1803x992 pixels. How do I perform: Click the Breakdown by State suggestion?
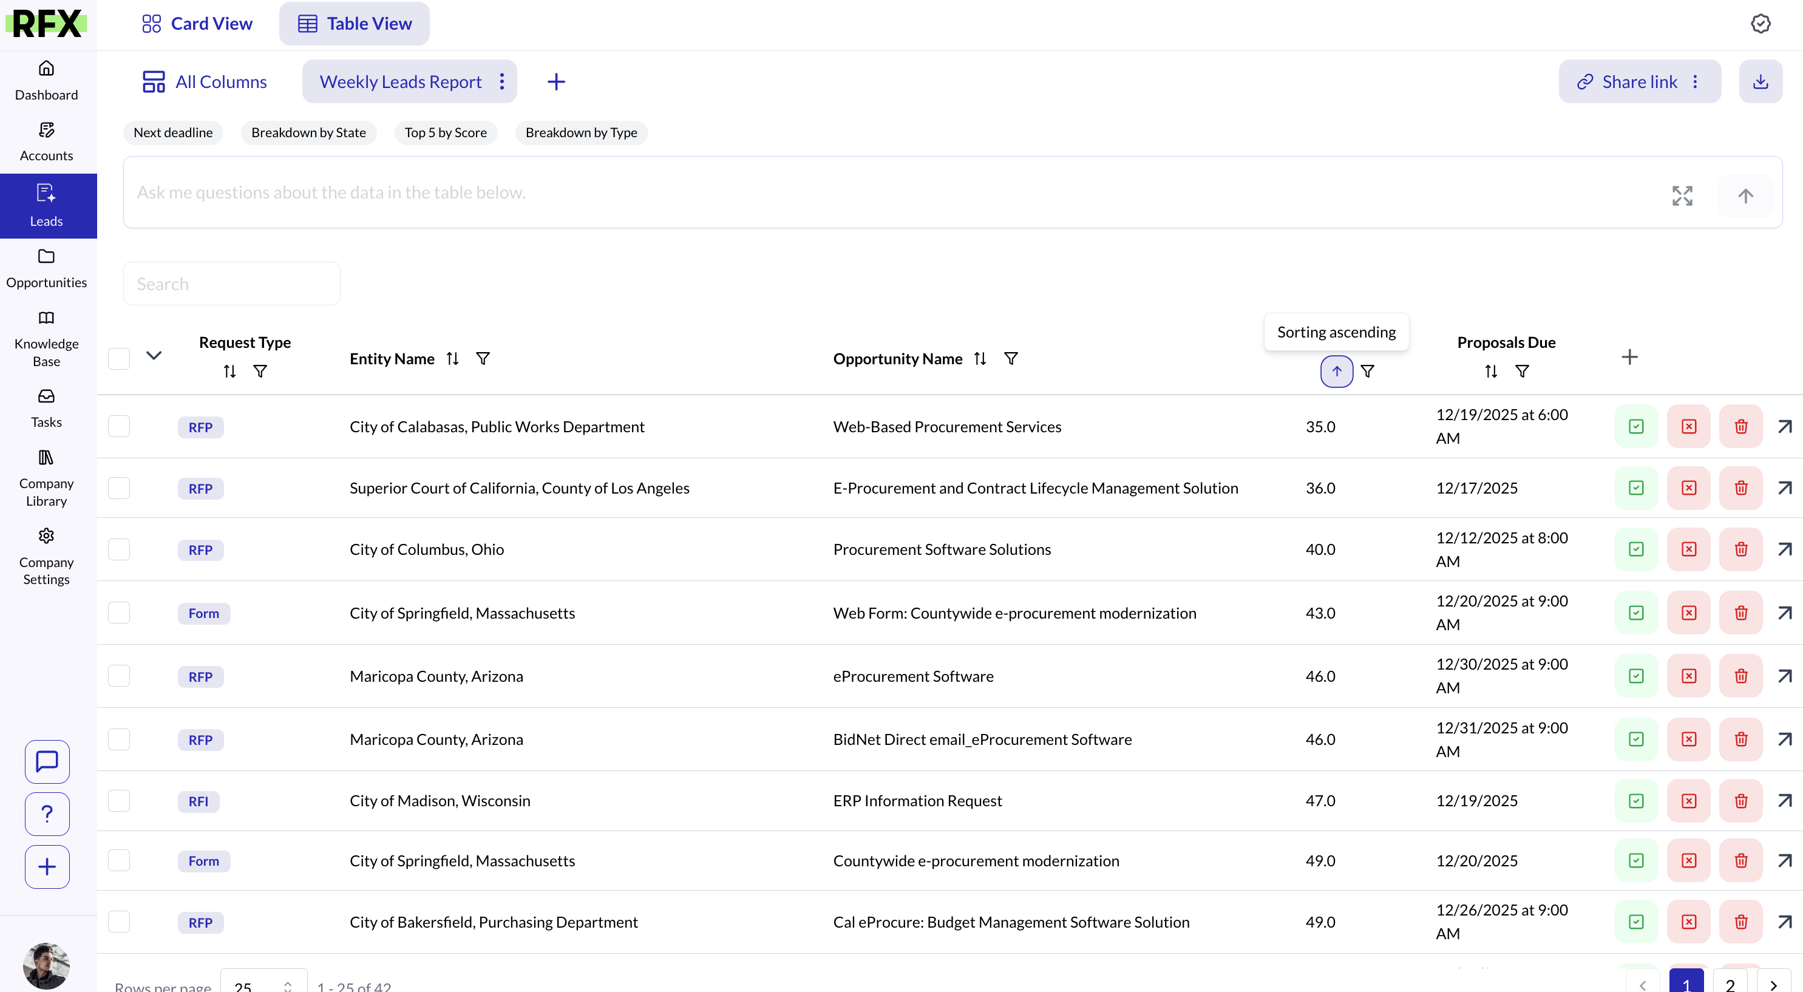(x=308, y=132)
